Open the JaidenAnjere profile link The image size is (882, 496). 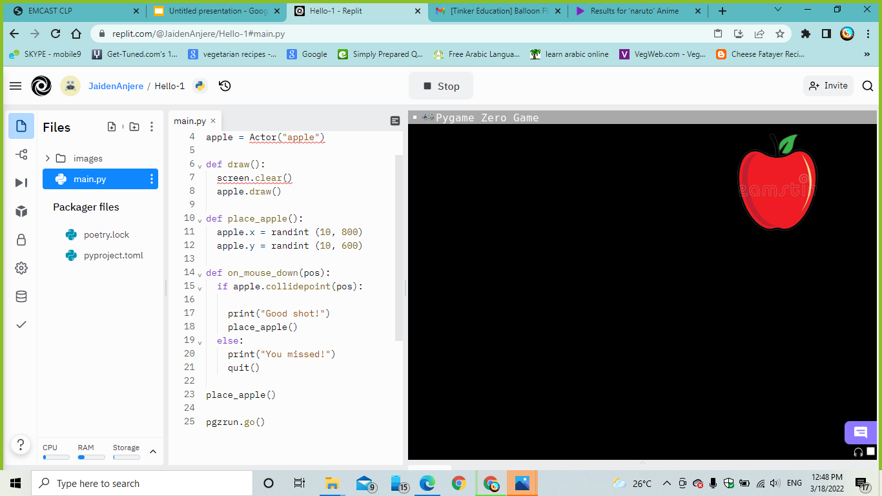click(x=116, y=86)
